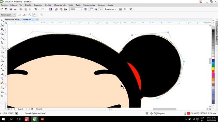Open the Options dialog icon

pyautogui.click(x=120, y=9)
